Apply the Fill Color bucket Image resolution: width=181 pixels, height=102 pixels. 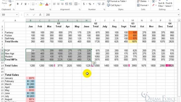(41, 4)
